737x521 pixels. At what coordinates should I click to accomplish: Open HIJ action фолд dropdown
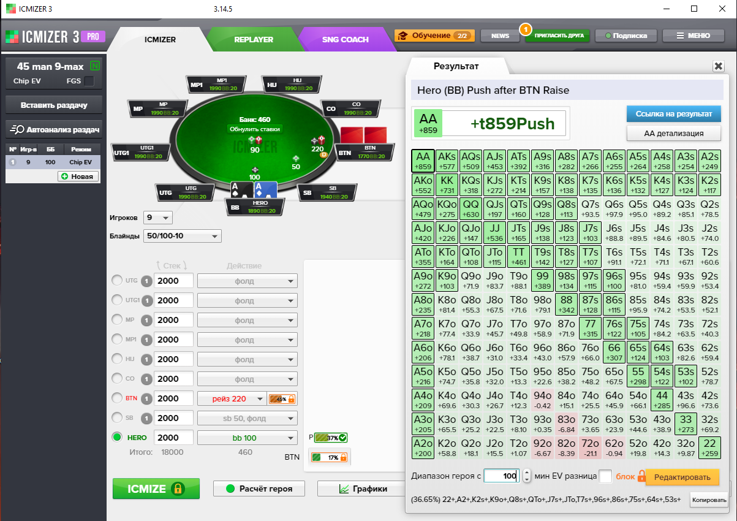(248, 359)
